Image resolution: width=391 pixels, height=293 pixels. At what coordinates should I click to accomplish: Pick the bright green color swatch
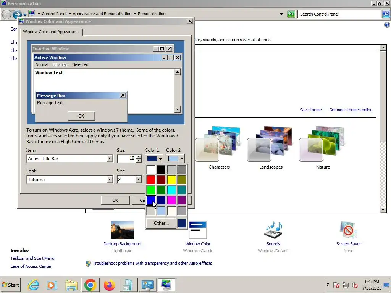coord(151,190)
